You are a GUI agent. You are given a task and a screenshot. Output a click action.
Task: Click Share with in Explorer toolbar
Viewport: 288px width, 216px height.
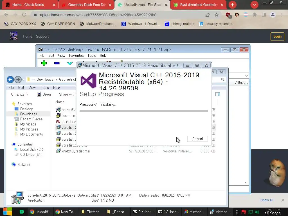point(67,94)
